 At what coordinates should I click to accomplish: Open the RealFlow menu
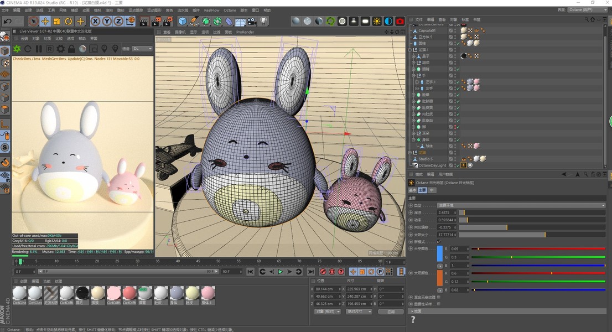click(211, 10)
